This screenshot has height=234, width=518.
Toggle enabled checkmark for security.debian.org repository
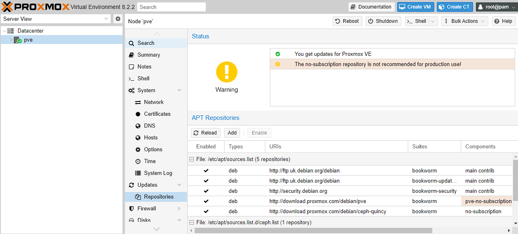[x=206, y=191]
